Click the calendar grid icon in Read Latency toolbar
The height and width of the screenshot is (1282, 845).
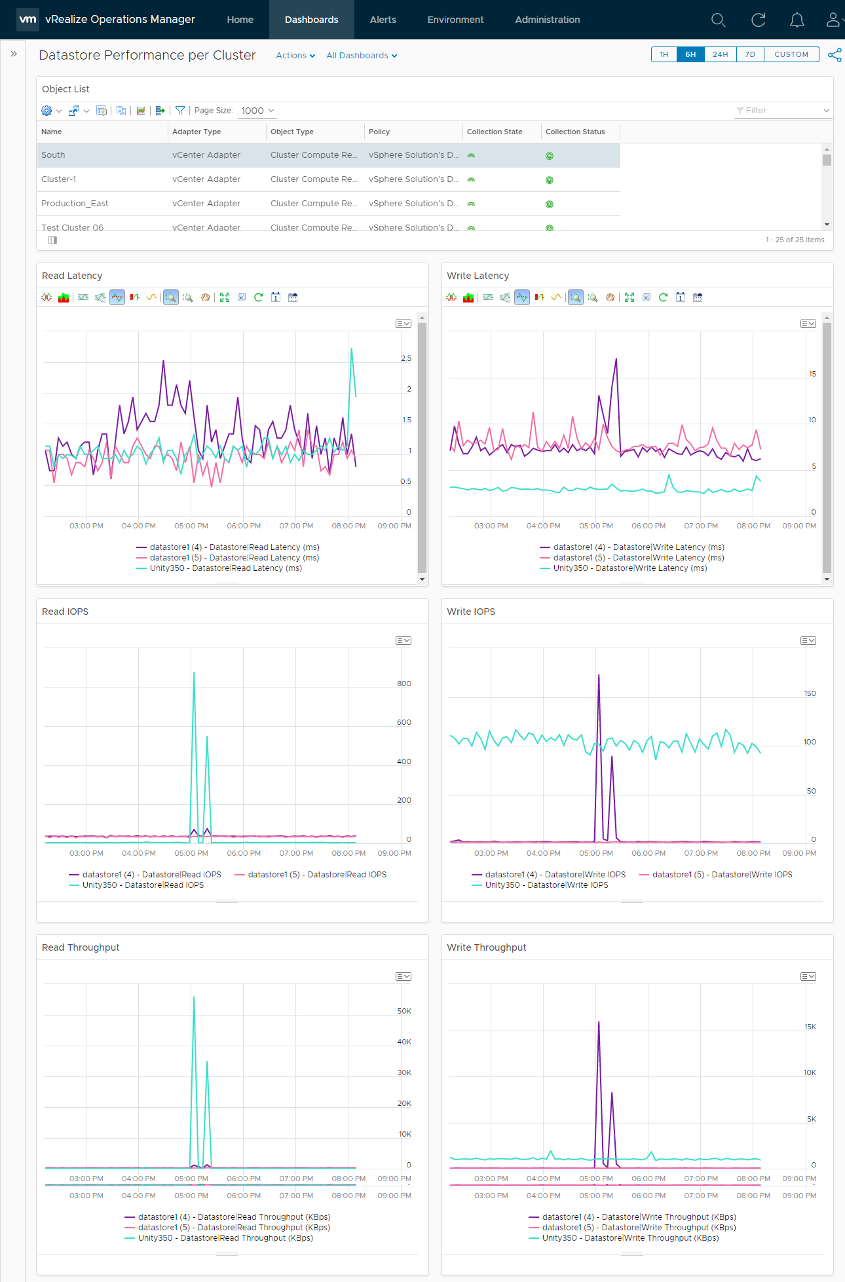pyautogui.click(x=293, y=297)
